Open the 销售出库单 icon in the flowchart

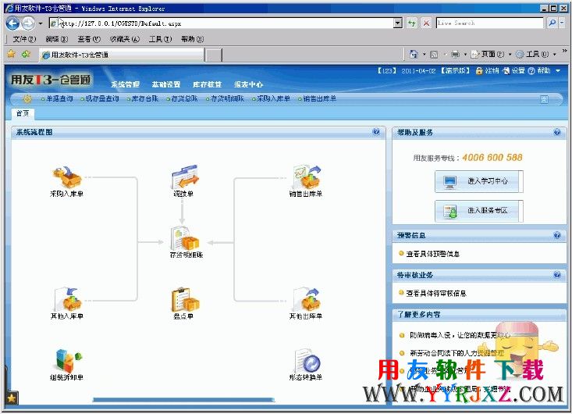[x=307, y=177]
